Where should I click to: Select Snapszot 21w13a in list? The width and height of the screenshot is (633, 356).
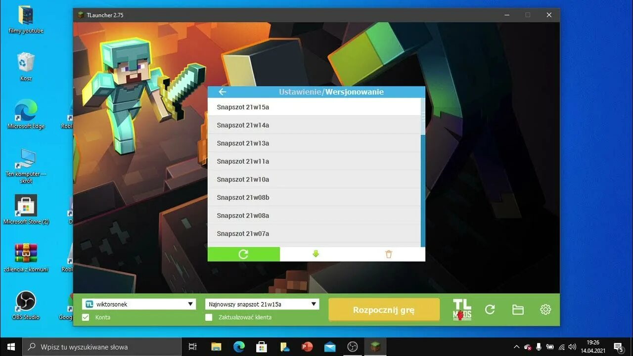(314, 143)
